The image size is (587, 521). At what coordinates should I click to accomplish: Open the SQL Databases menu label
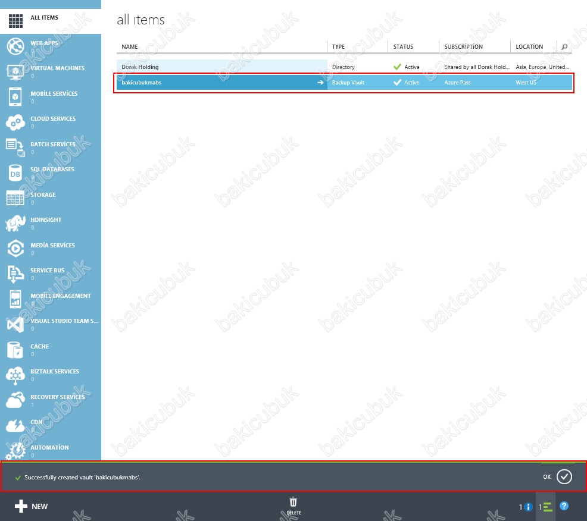(x=52, y=169)
